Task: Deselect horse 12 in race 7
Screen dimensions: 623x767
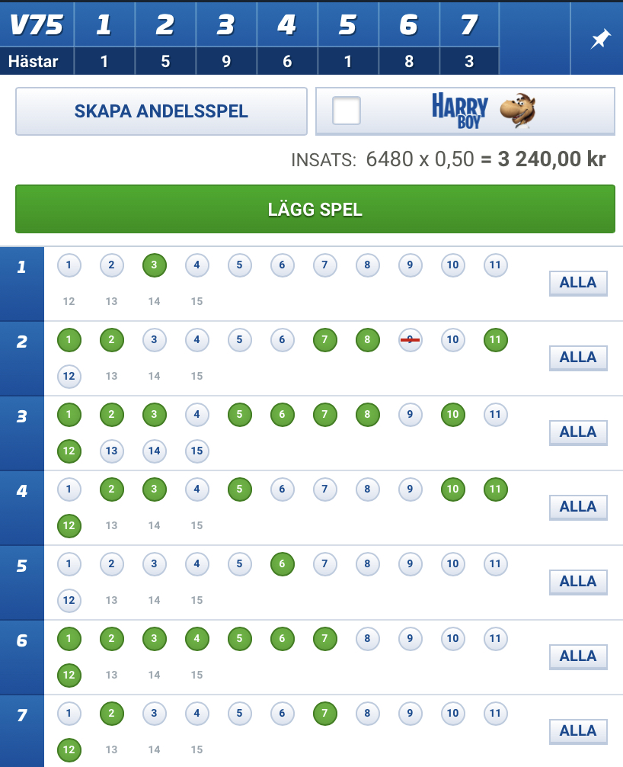Action: 69,750
